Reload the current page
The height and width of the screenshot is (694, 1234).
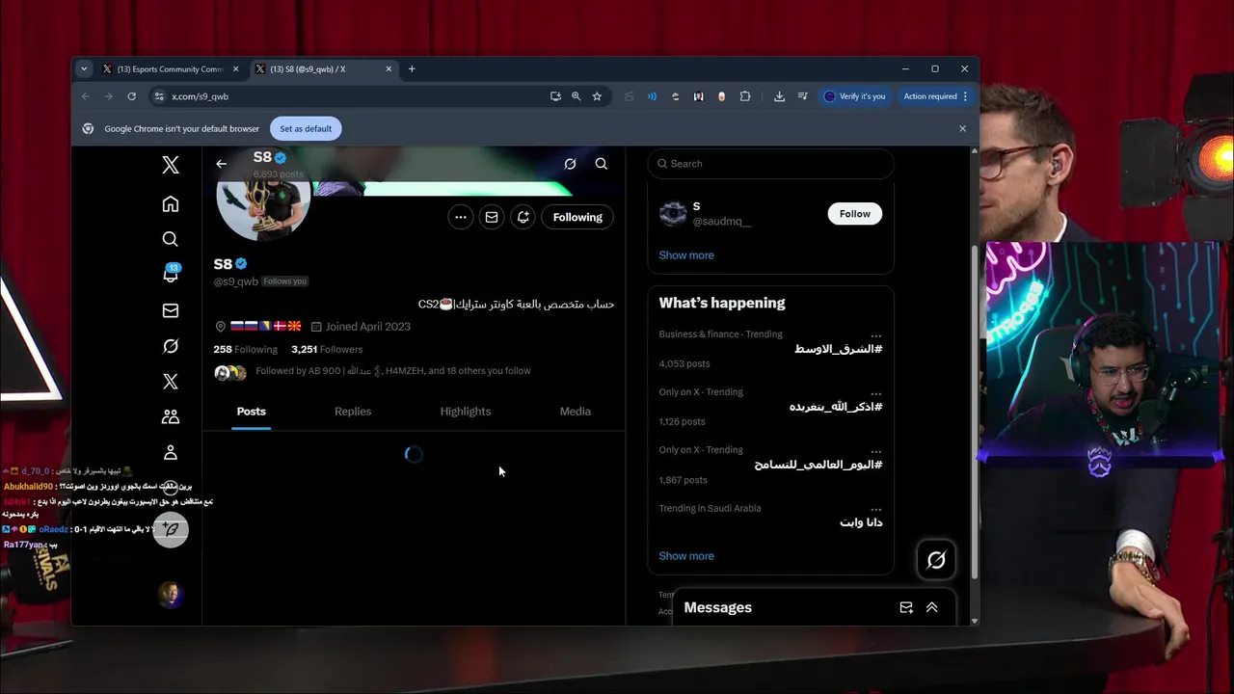(131, 96)
